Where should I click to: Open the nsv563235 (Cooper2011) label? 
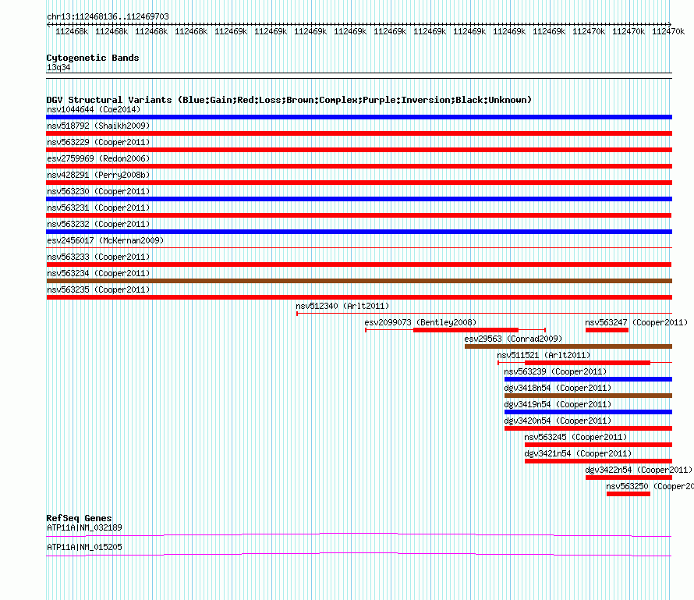pyautogui.click(x=98, y=289)
